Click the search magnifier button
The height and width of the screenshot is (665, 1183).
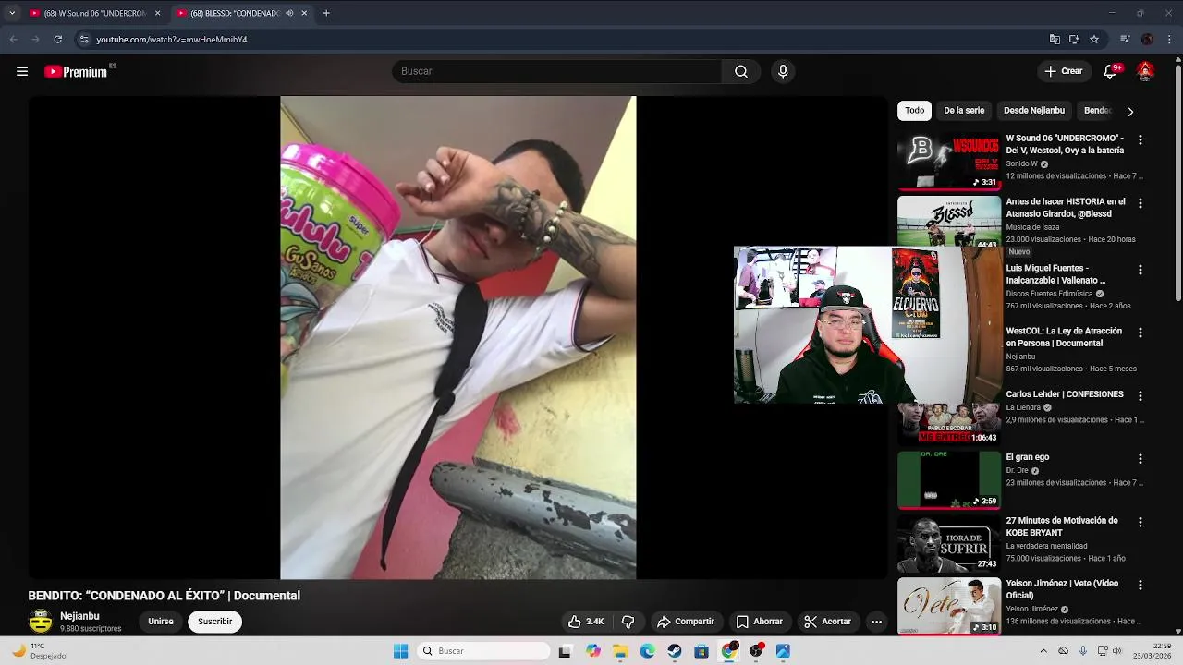pos(741,71)
